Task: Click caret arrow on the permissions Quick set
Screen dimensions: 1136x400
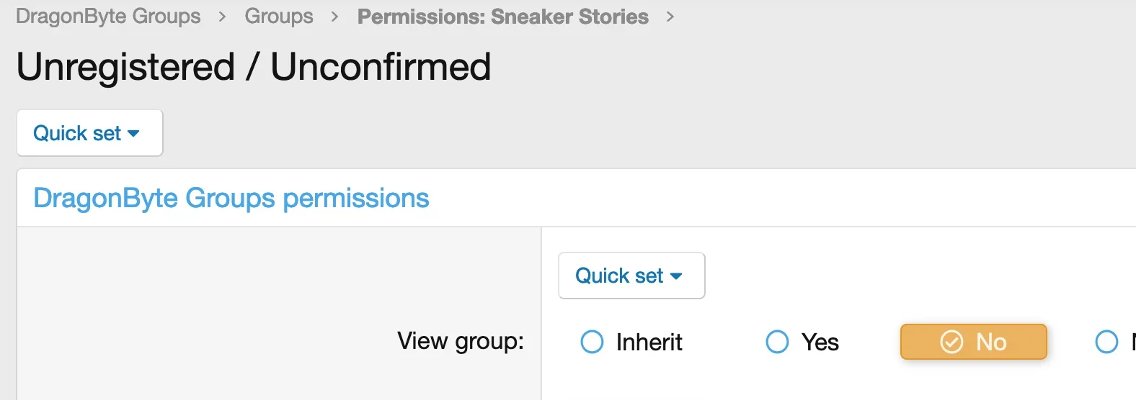Action: point(675,276)
